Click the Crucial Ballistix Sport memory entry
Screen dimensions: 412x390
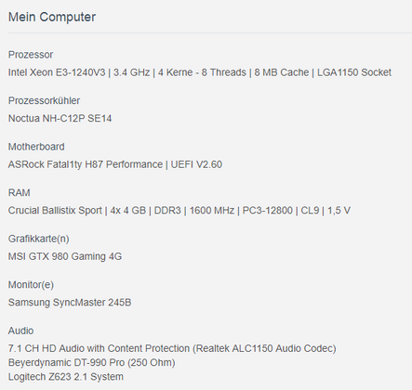click(x=55, y=211)
